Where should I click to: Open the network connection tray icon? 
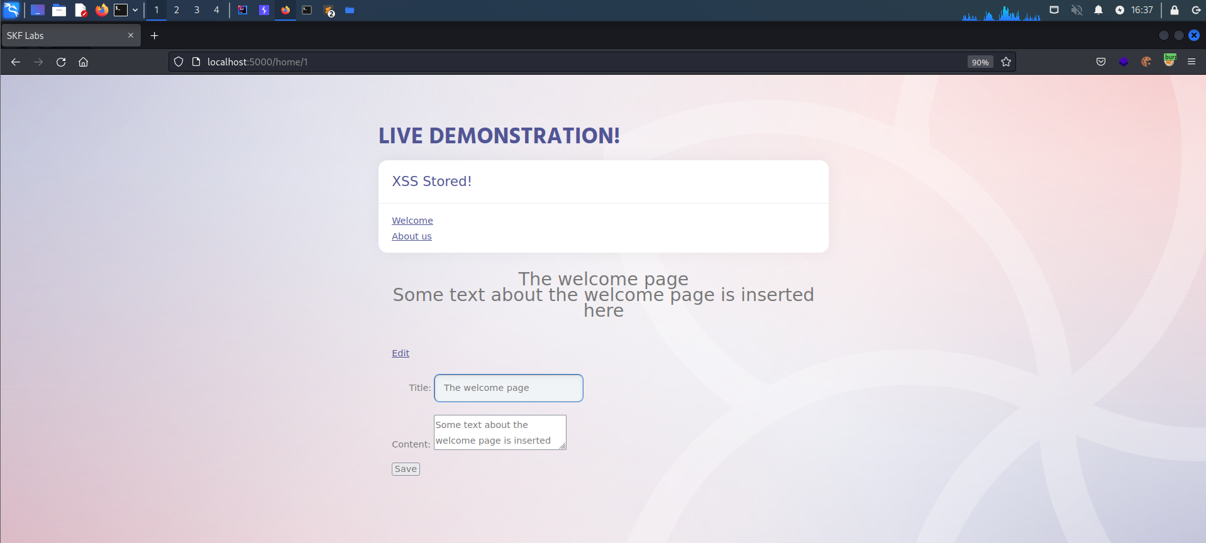(1054, 9)
